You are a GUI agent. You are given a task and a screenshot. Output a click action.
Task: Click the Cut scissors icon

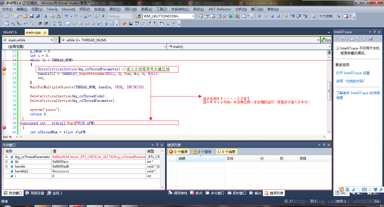[x=46, y=16]
